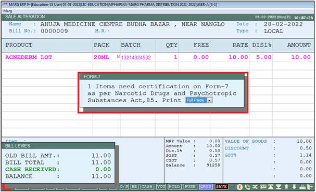Click the dropdown arrow beside Full Page
The image size is (316, 192).
click(210, 100)
